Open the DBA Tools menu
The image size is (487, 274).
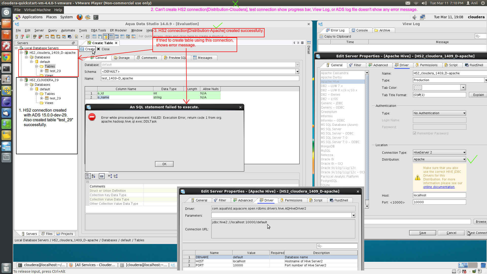click(98, 30)
